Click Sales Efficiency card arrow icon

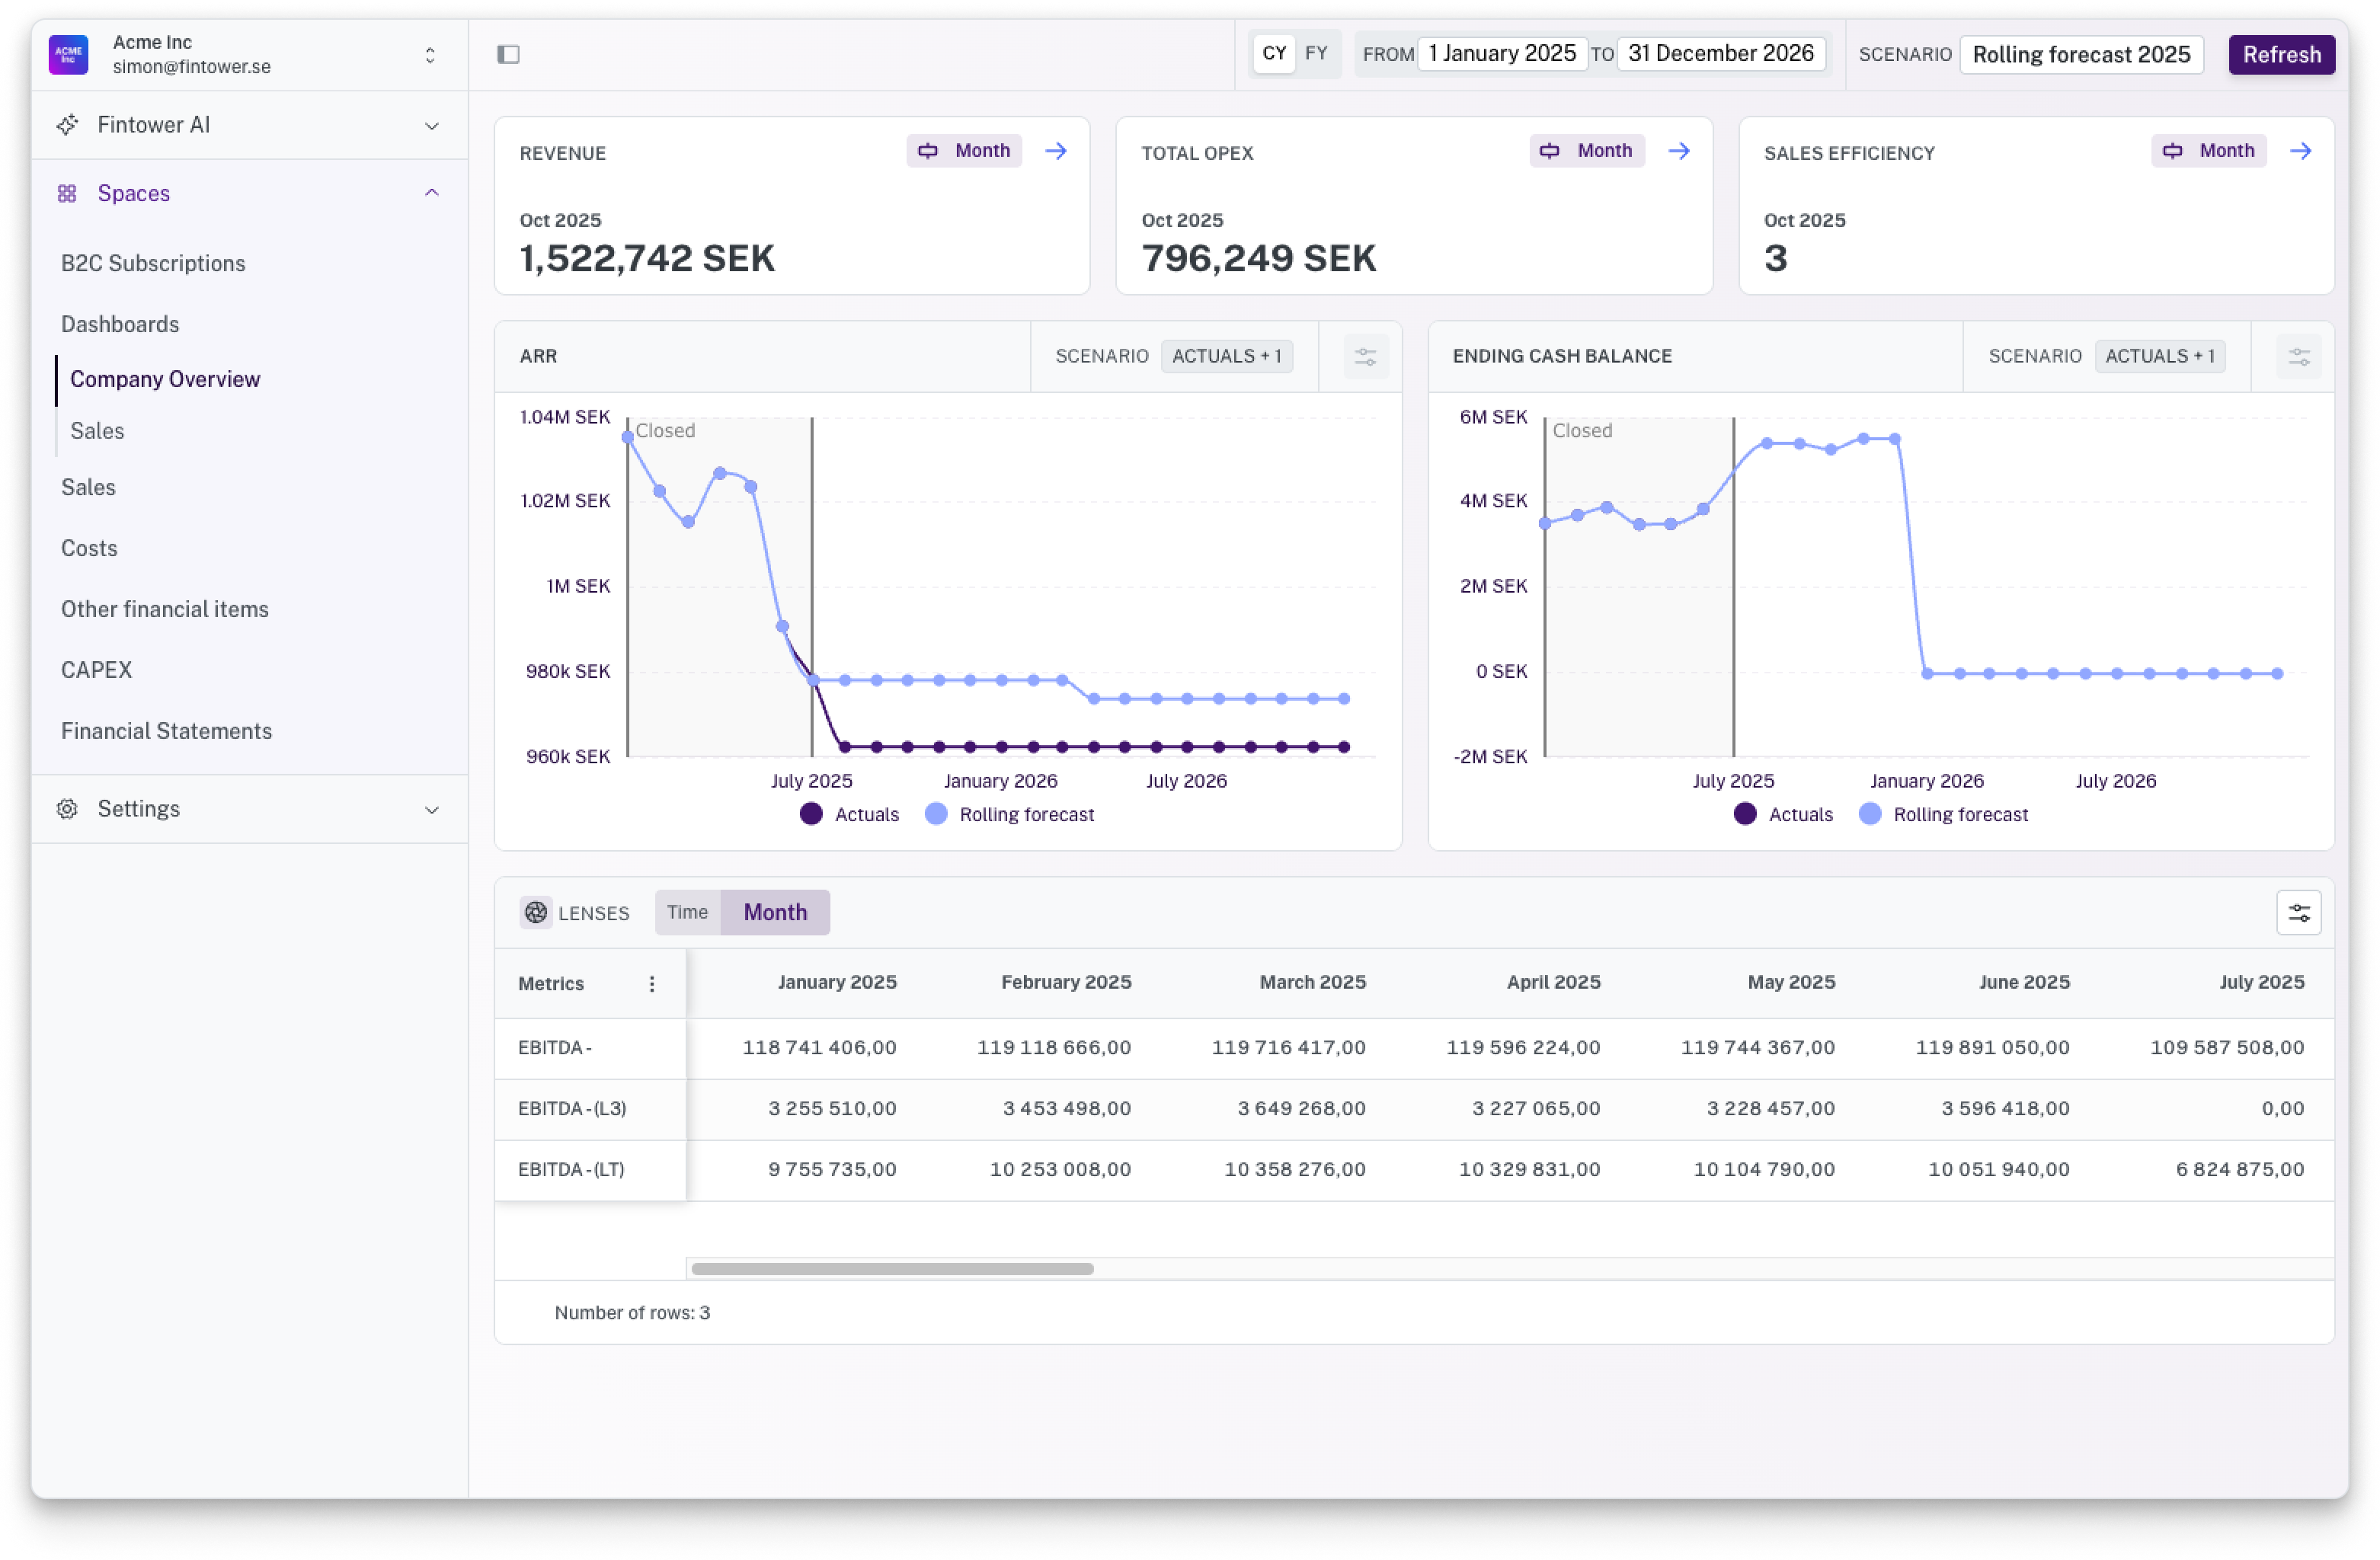point(2301,151)
